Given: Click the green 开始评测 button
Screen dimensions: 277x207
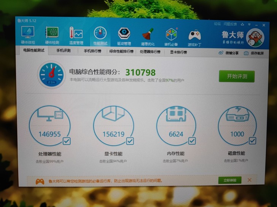Looking at the screenshot, I should 237,77.
